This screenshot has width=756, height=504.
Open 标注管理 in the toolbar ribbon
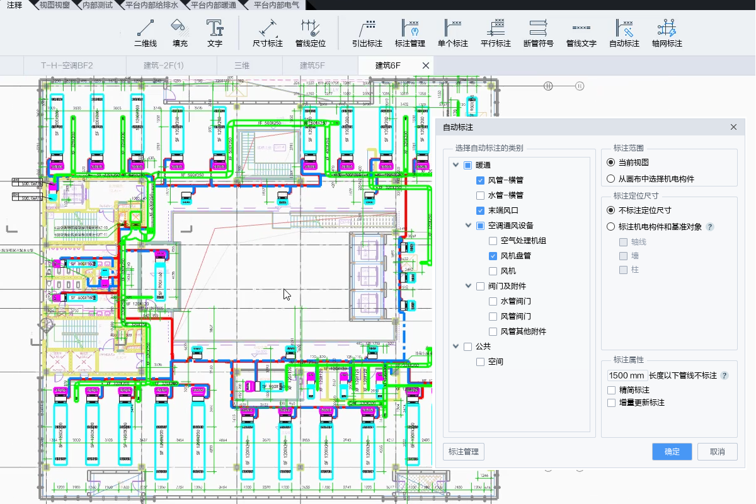point(409,33)
